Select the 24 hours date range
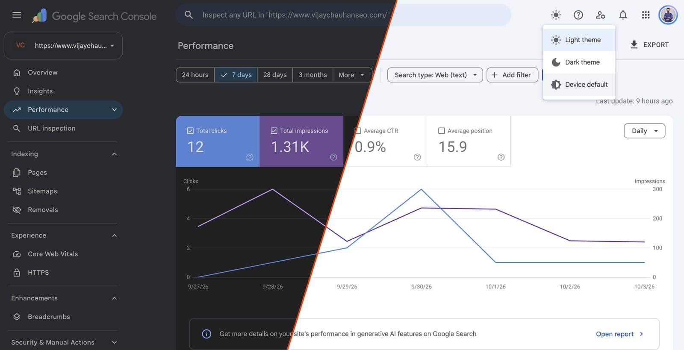 coord(195,75)
